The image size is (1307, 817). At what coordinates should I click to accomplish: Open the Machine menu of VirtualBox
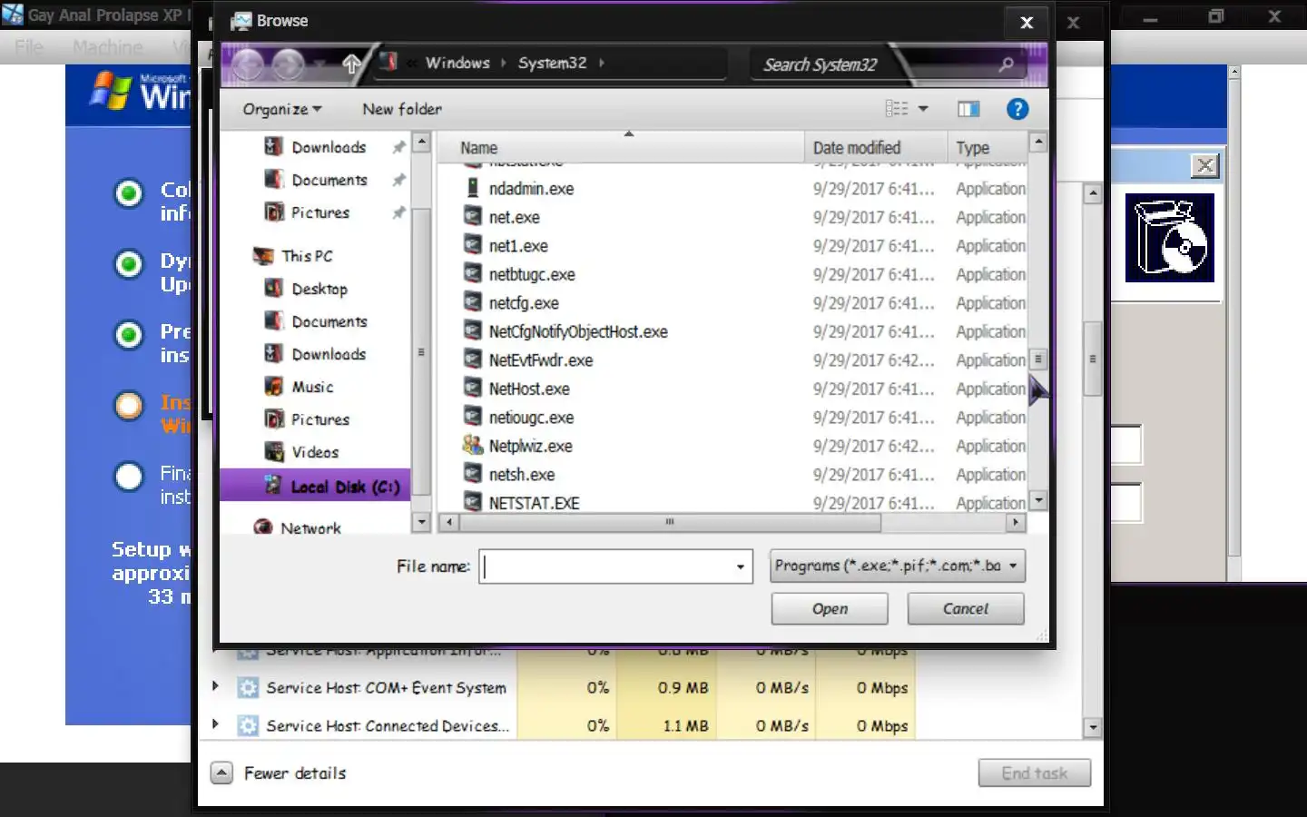[x=107, y=47]
